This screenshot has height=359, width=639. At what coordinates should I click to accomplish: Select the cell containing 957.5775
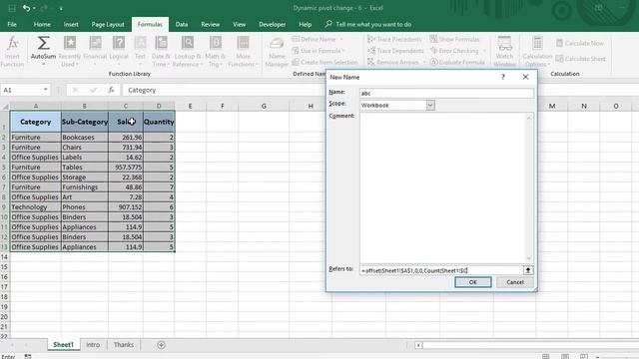(x=126, y=168)
